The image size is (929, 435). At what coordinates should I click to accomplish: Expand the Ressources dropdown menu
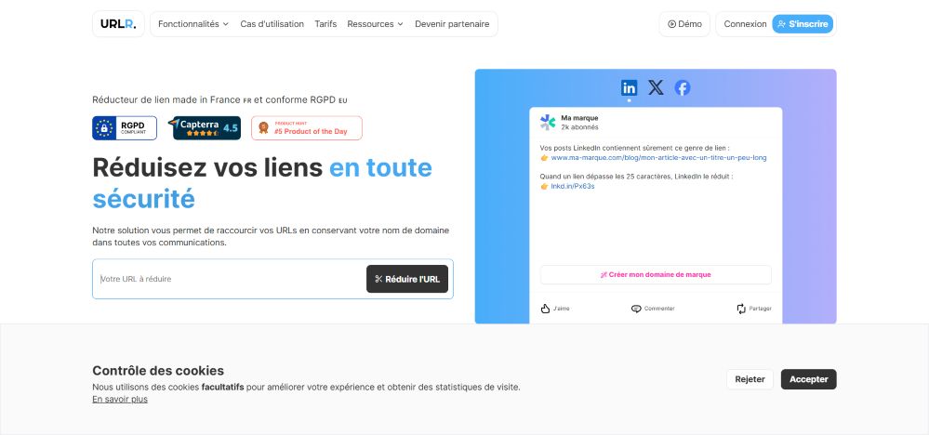375,24
